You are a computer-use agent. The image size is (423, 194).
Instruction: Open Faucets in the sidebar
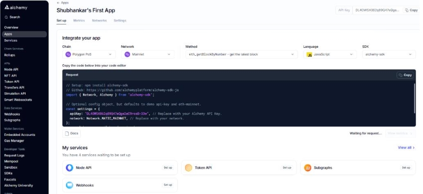pyautogui.click(x=10, y=180)
